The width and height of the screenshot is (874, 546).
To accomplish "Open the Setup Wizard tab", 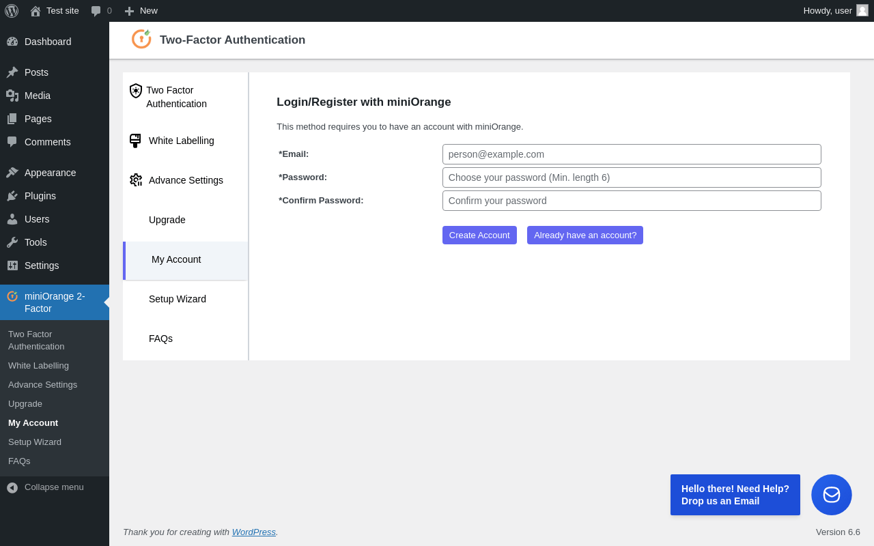I will (x=178, y=299).
